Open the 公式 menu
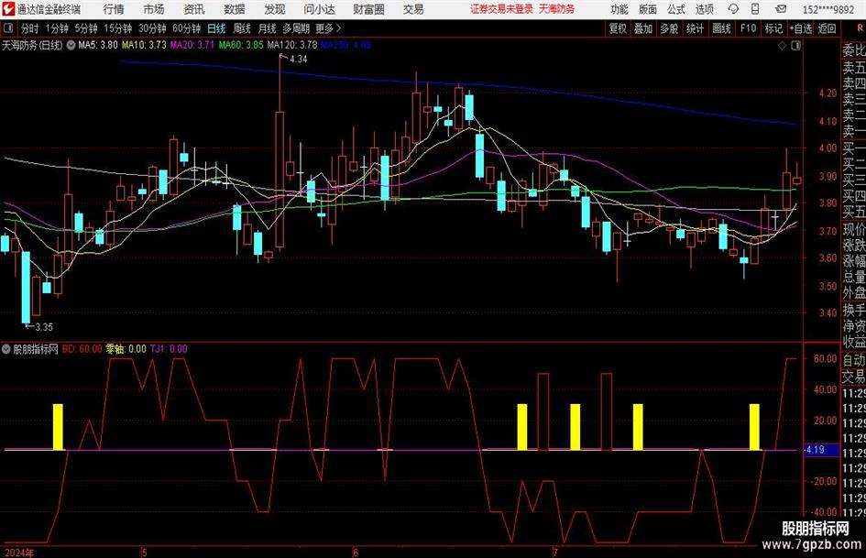Screen dimensions: 866x558 (x=676, y=9)
